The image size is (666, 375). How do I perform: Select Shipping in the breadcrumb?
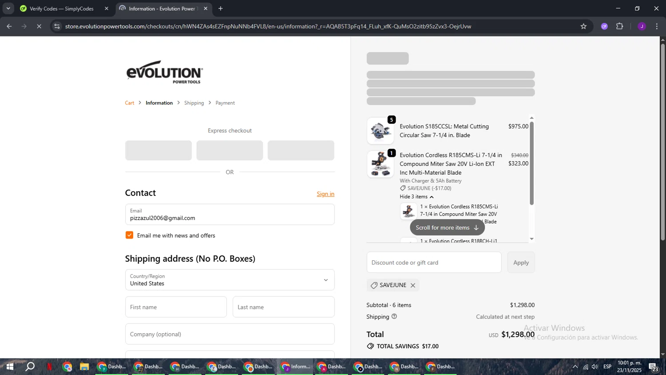(x=194, y=103)
